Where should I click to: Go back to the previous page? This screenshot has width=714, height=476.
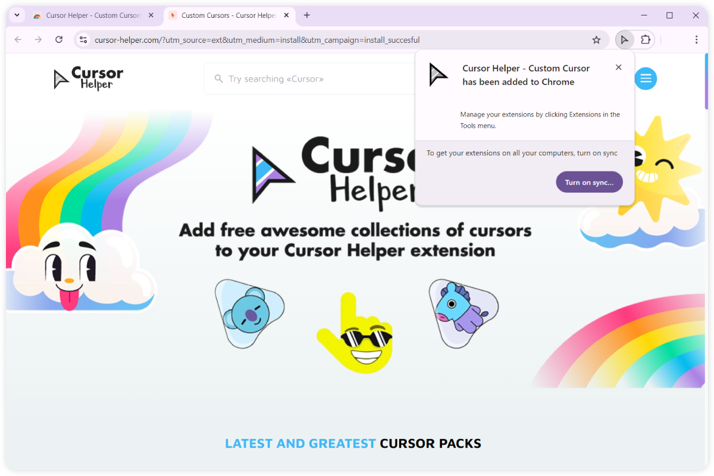(18, 40)
